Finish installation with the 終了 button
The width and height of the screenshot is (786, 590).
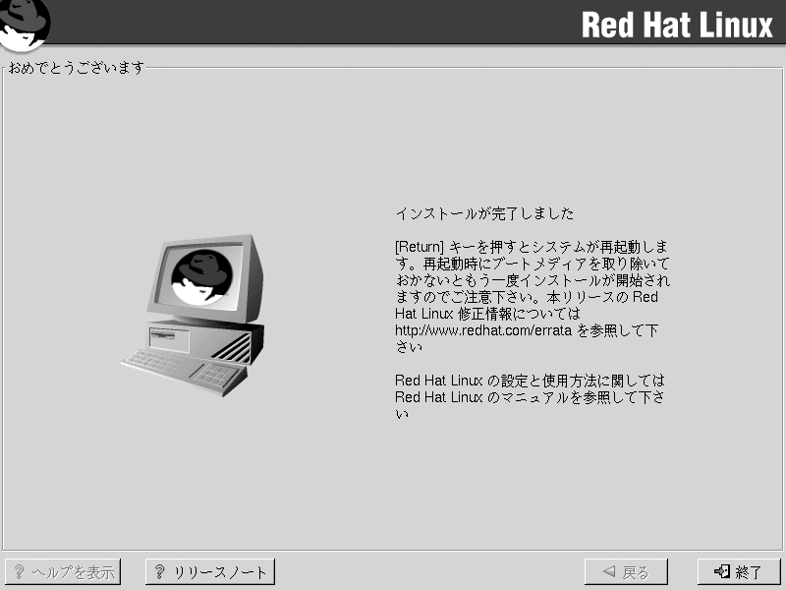click(x=739, y=572)
